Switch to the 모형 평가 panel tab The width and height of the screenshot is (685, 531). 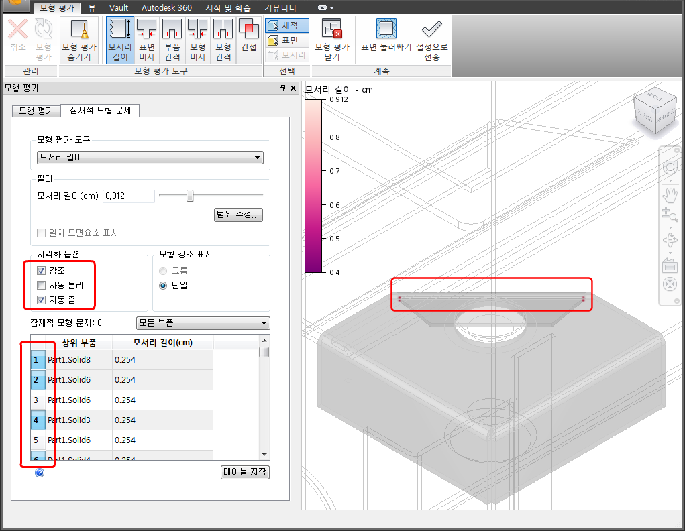click(36, 111)
